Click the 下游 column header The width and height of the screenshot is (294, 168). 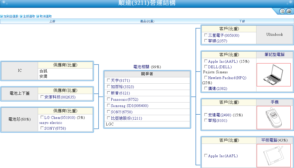pyautogui.click(x=242, y=21)
